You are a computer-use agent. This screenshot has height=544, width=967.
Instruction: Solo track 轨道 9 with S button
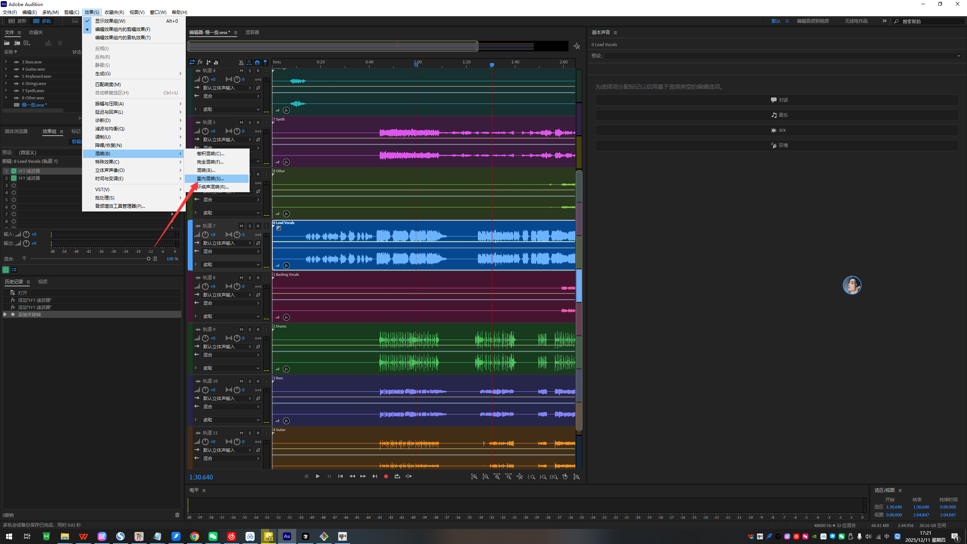[x=250, y=329]
